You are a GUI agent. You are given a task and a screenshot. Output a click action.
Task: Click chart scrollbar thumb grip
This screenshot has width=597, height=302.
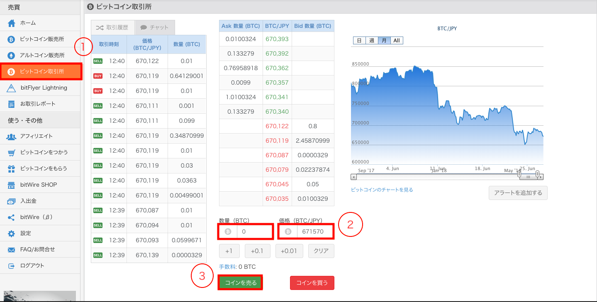[x=528, y=177]
